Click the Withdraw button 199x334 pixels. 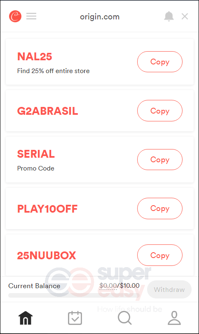[169, 289]
